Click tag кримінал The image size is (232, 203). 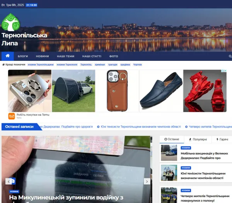pos(100,65)
